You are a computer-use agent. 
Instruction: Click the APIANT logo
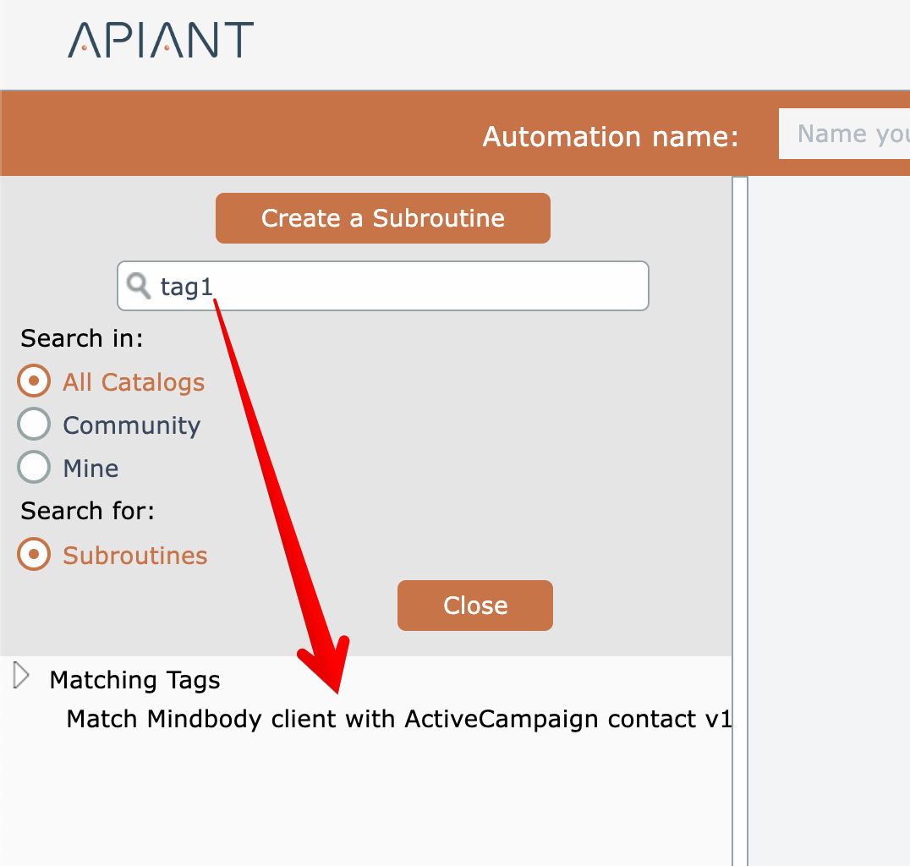point(161,41)
